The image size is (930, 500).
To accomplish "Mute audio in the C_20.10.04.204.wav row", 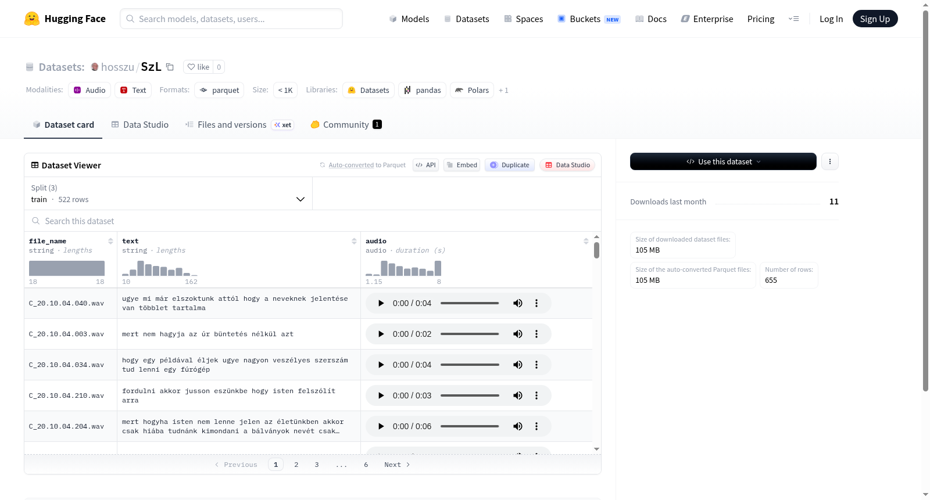I will point(517,426).
